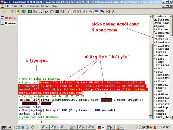Image resolution: width=173 pixels, height=130 pixels.
Task: Click the speaker volume tray icon
Action: (x=139, y=127)
